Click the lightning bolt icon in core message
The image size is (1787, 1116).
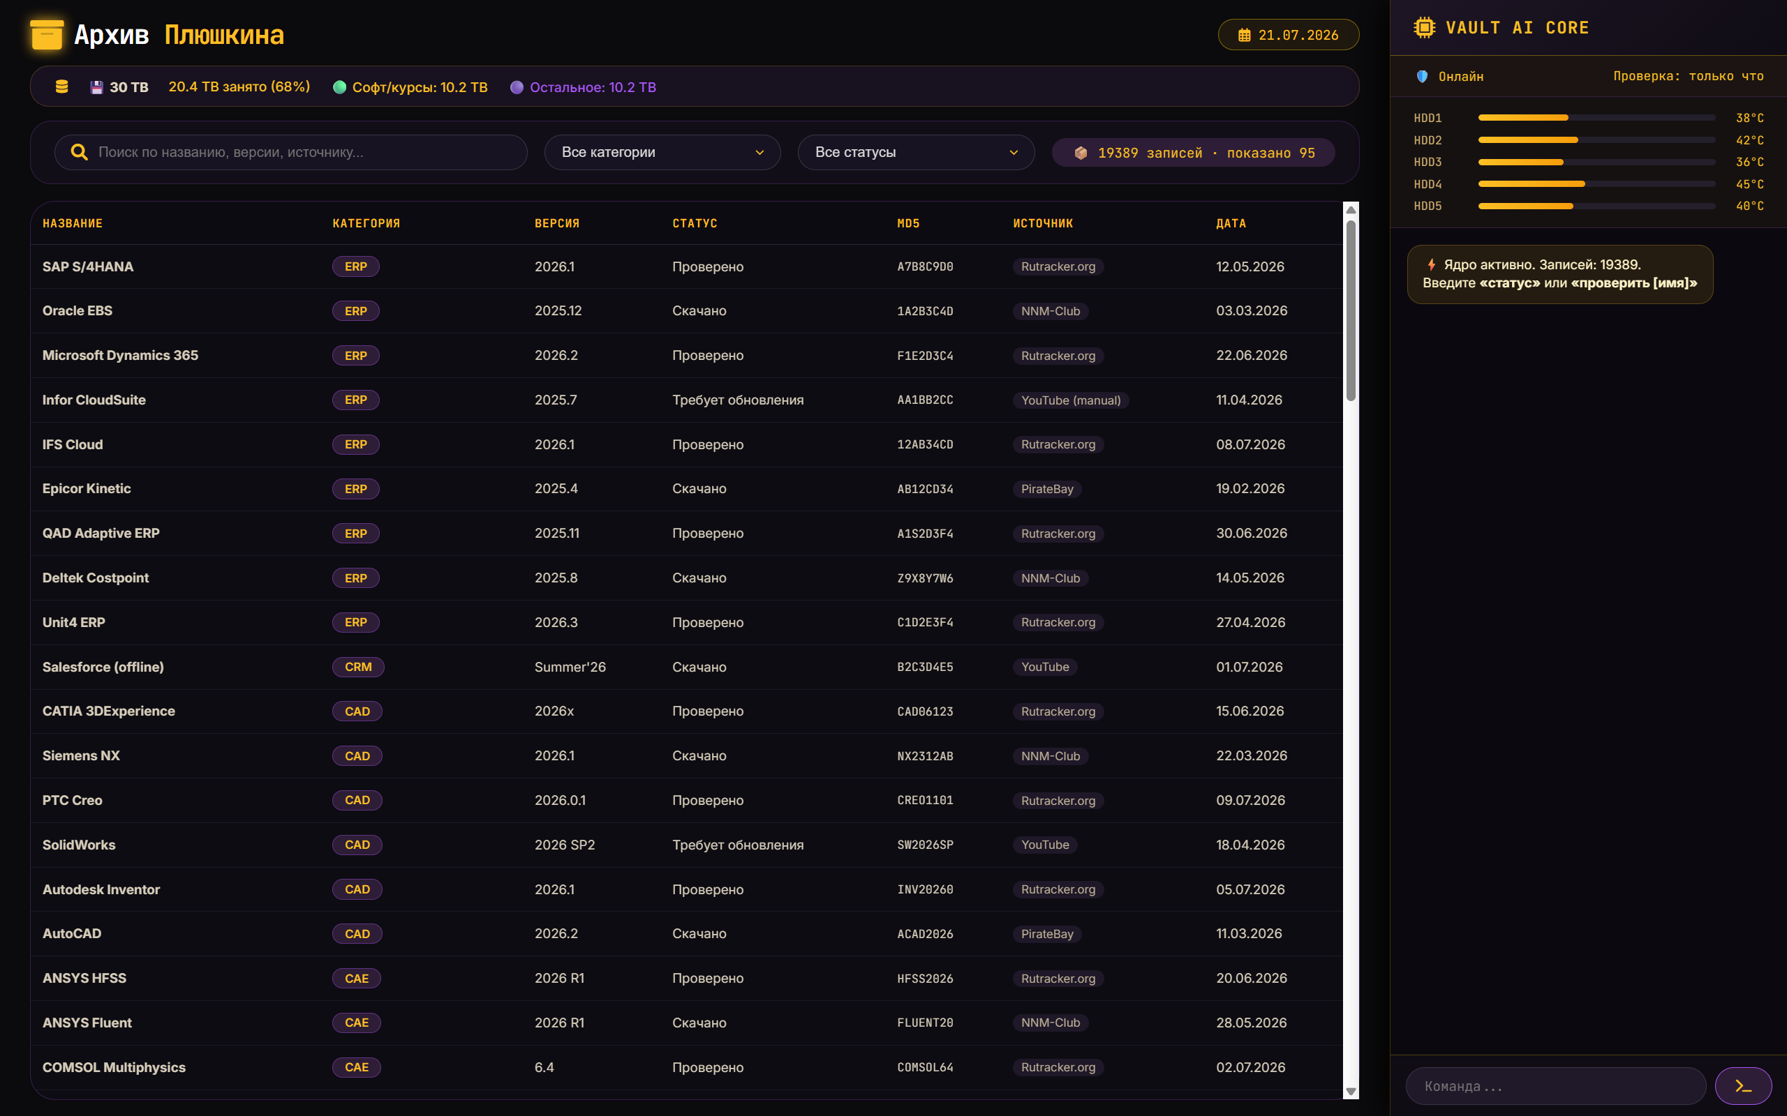pos(1431,264)
